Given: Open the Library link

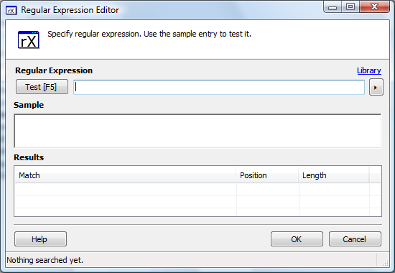Looking at the screenshot, I should point(369,70).
